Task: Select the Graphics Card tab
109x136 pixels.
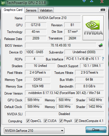Action: 13,10
